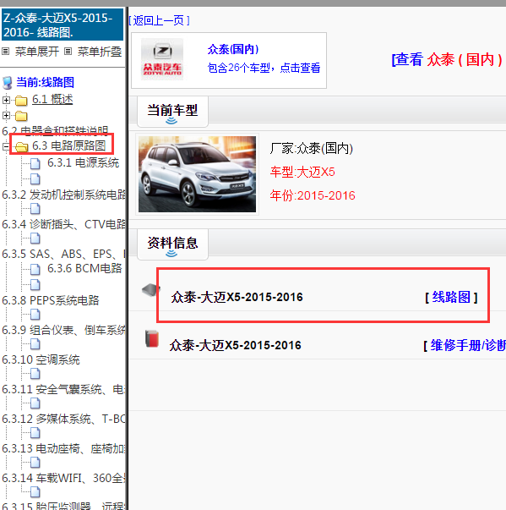Viewport: 506px width, 510px height.
Task: Click page icon for 6.3.1 电源系统
Action: (x=35, y=163)
